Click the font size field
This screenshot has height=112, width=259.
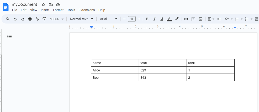tap(132, 19)
